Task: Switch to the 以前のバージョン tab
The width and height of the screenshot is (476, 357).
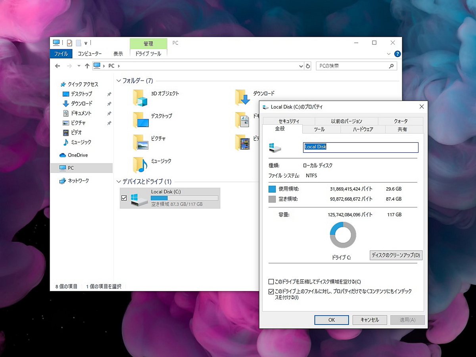Action: (347, 121)
